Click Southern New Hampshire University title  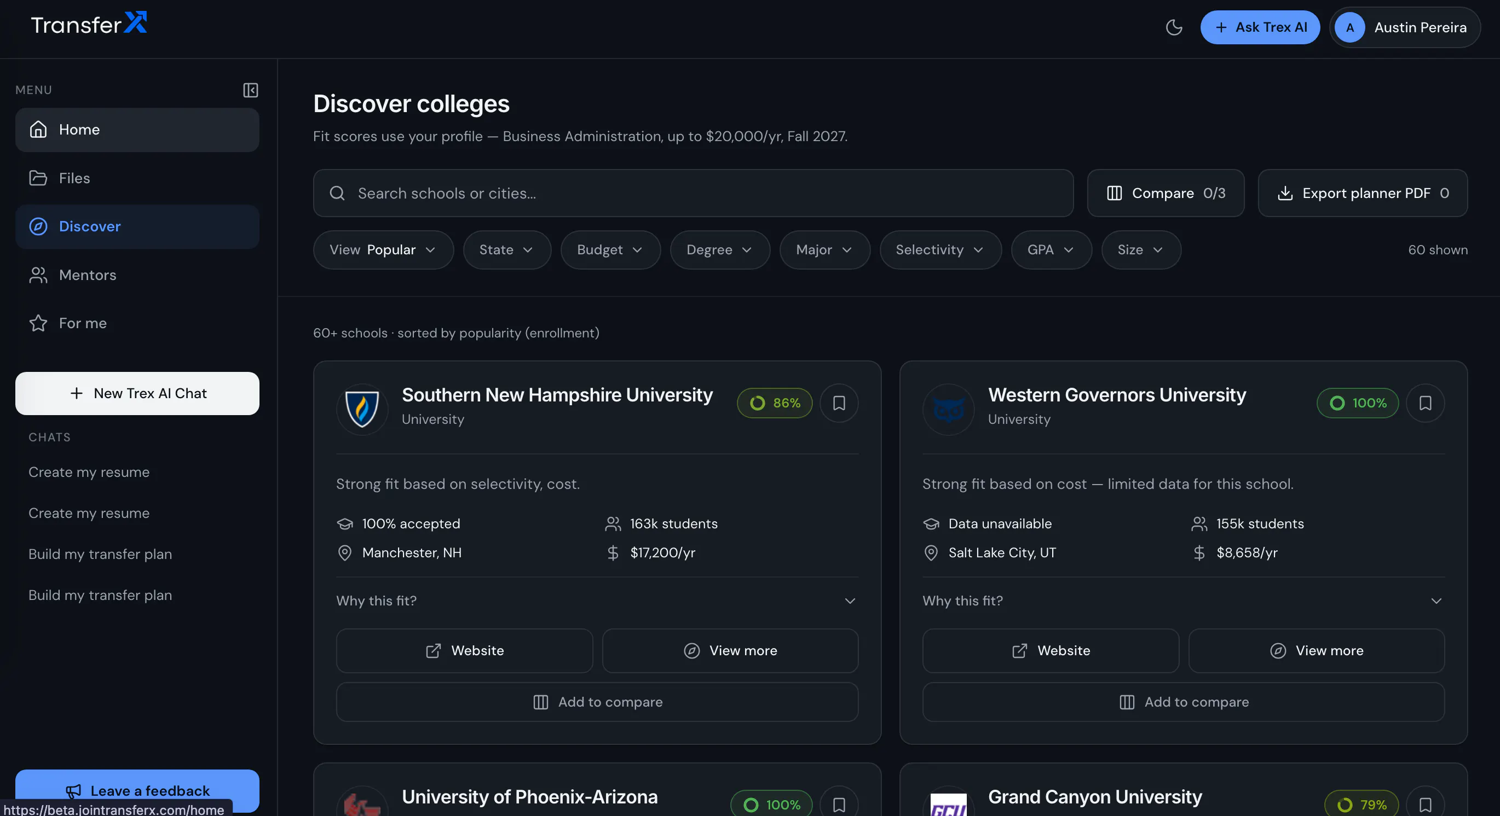557,395
